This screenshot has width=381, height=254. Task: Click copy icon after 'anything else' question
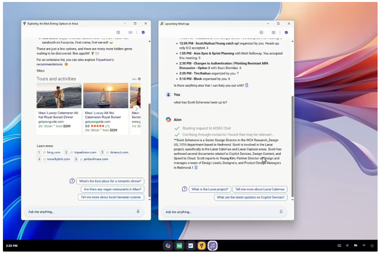247,85
